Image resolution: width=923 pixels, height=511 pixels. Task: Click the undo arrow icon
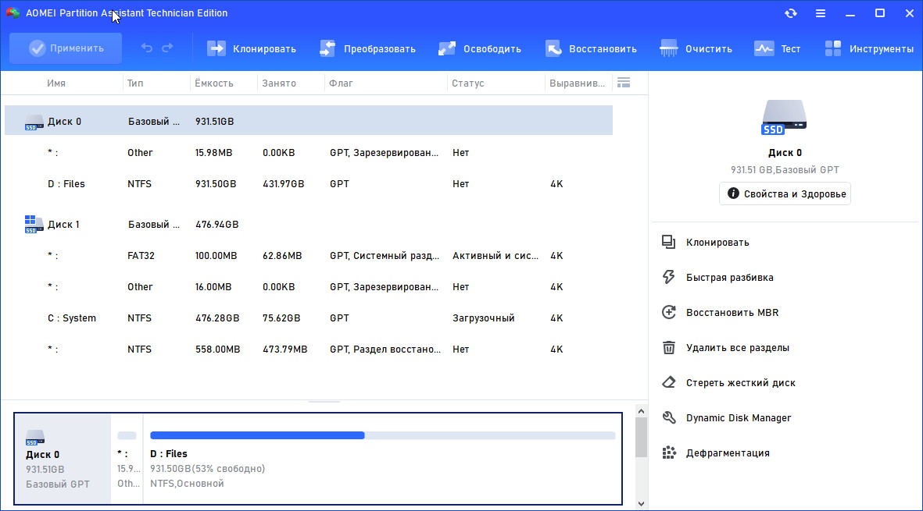pos(147,48)
